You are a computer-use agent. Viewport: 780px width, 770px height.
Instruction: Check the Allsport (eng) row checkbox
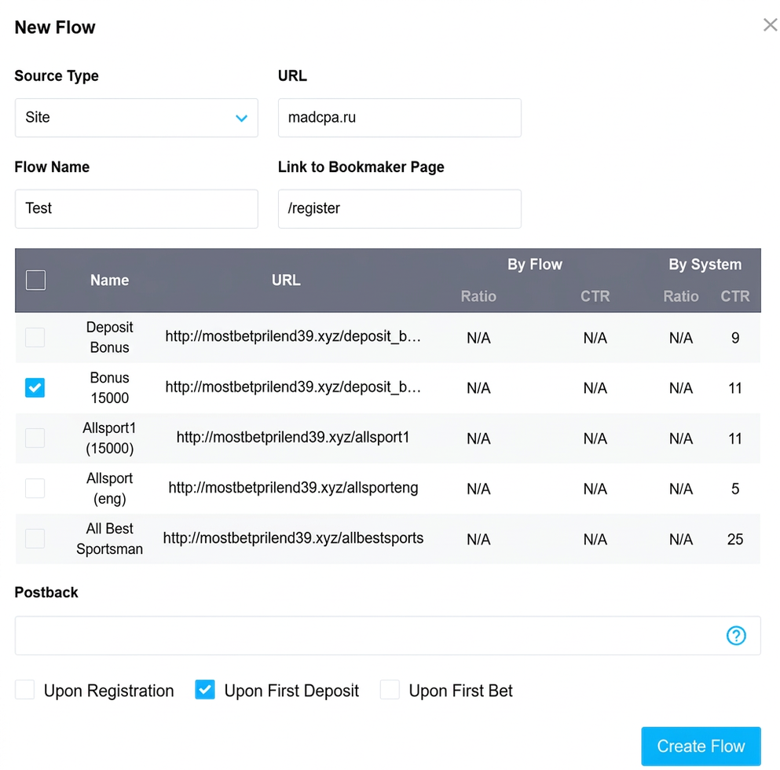click(x=35, y=488)
